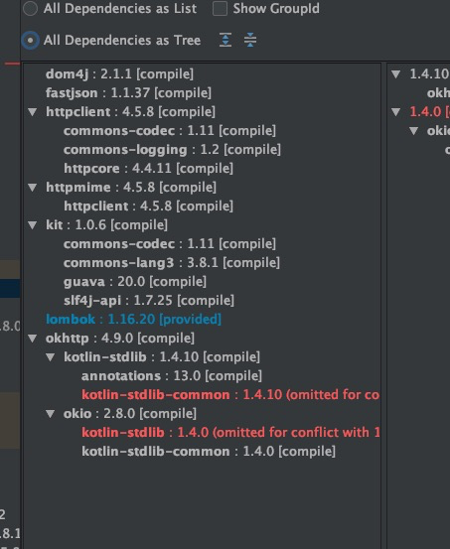Select the red kotlin-stdlib-common 1.4.10 conflict entry
450x549 pixels.
point(230,394)
